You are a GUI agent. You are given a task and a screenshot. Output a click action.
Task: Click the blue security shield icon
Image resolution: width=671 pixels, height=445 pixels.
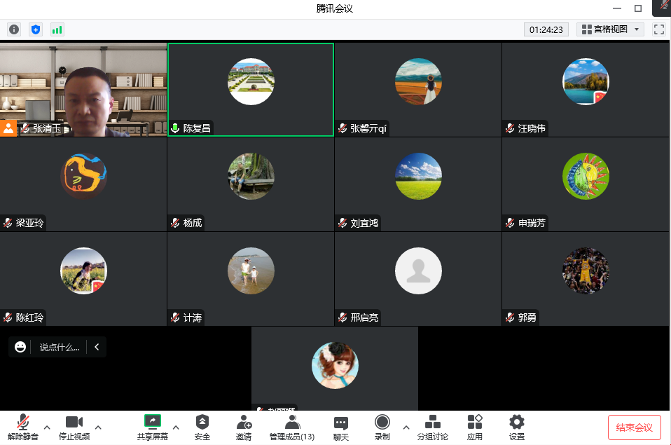coord(36,29)
